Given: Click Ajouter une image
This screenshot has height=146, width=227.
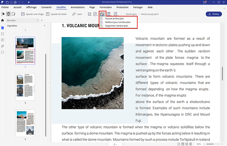Looking at the screenshot, I should coord(32,14).
